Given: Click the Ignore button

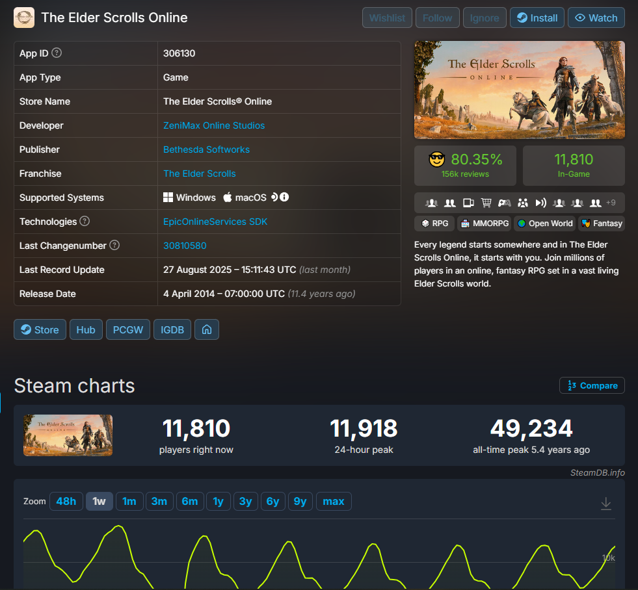Looking at the screenshot, I should [485, 18].
